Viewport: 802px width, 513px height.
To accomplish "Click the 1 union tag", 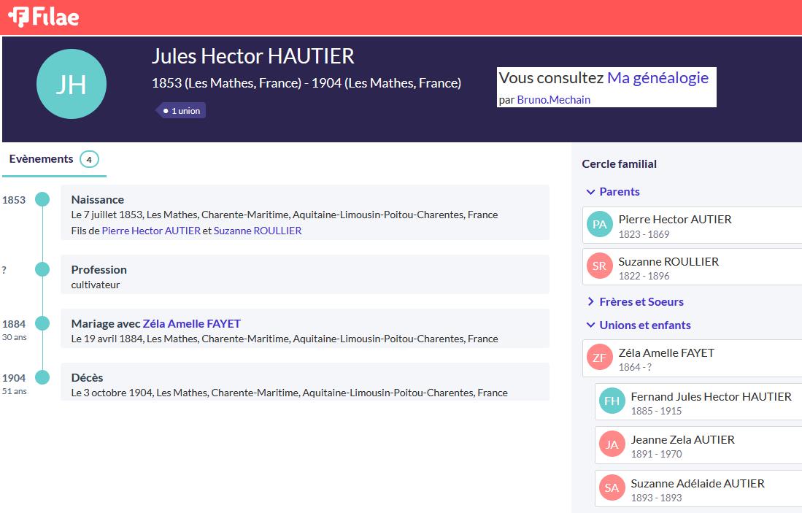I will [x=181, y=111].
